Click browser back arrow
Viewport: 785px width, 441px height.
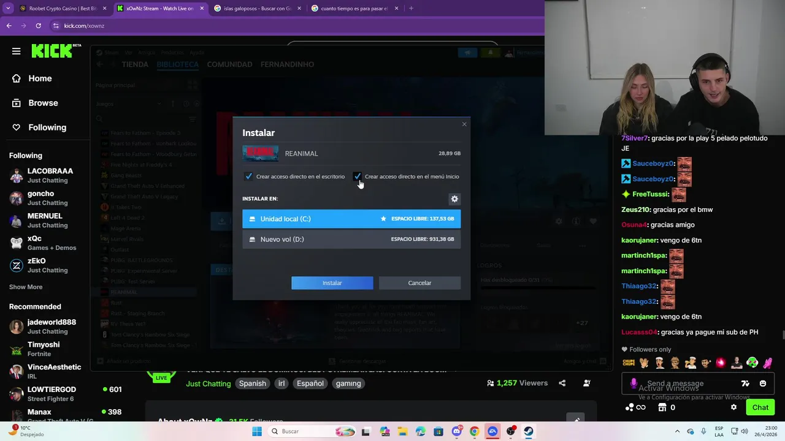[9, 26]
